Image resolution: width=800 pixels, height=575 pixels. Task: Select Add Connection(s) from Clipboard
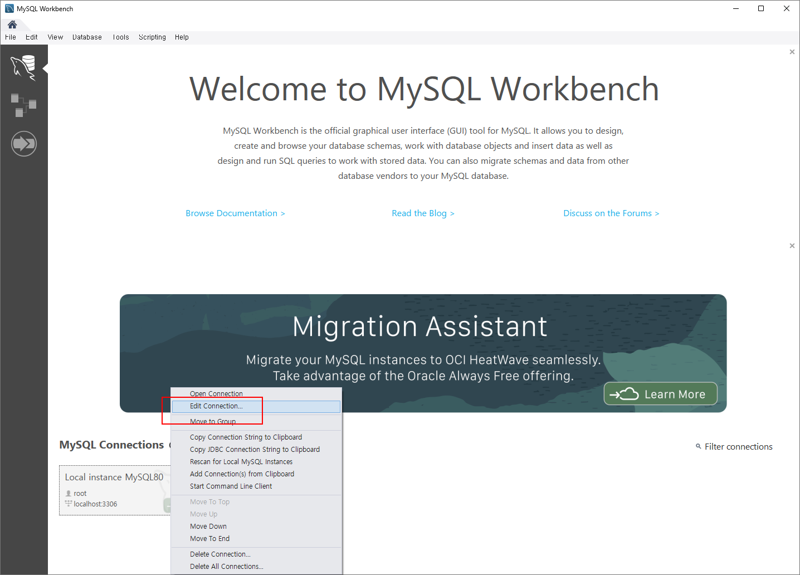(x=256, y=474)
